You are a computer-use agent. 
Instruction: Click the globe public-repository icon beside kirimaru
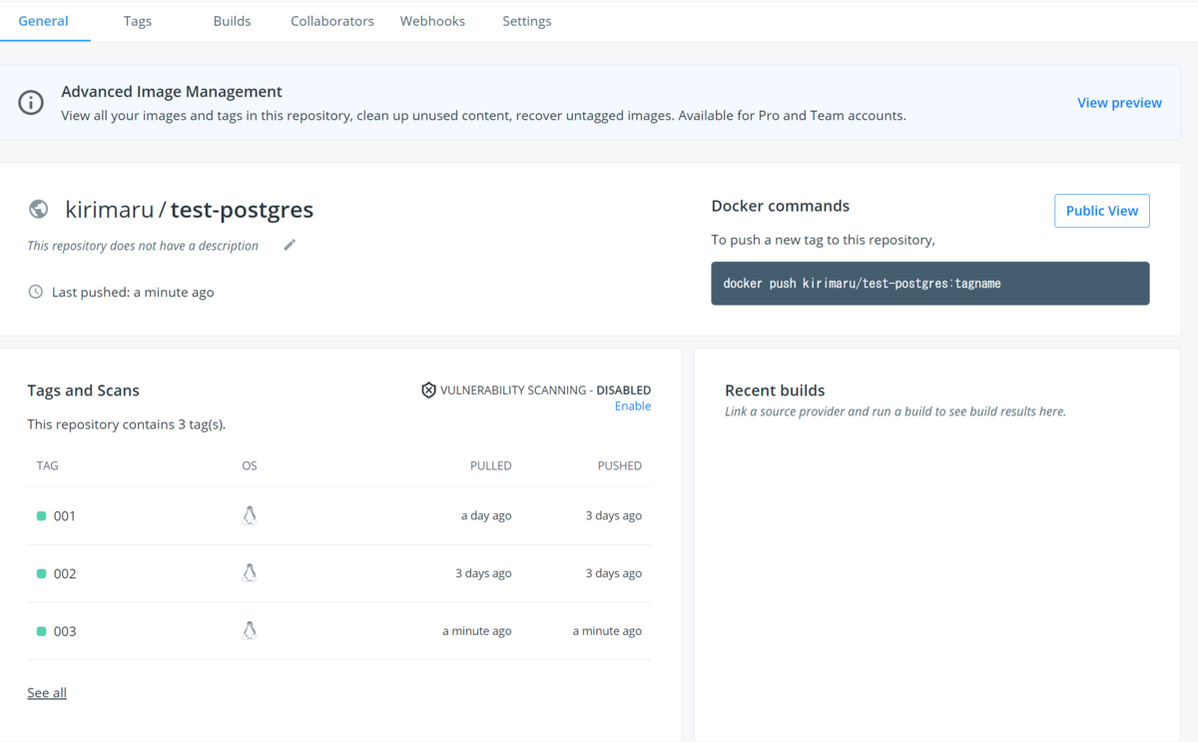coord(39,209)
